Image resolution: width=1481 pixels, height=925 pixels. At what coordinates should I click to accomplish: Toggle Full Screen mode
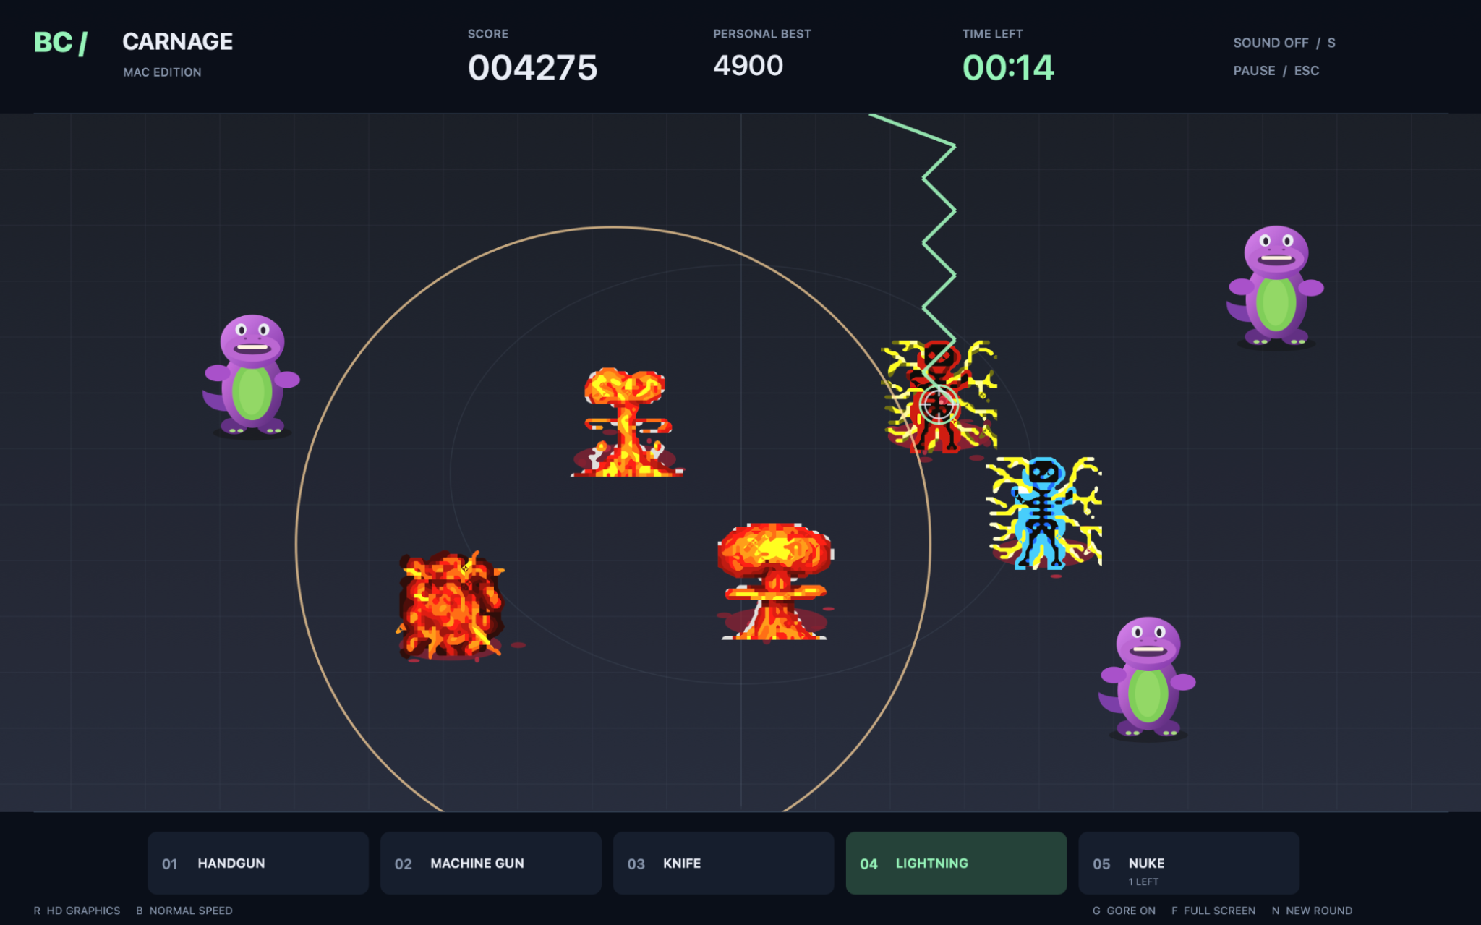pyautogui.click(x=1213, y=911)
